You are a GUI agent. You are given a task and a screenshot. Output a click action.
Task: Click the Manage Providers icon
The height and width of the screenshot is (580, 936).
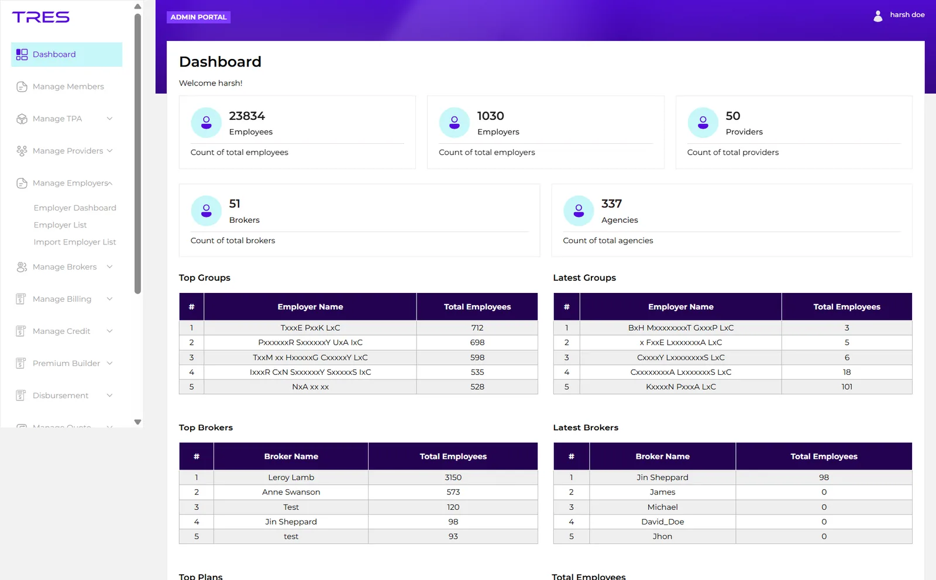(22, 151)
